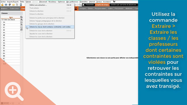Screen dimensions: 187x105
Task: Expand class 3A row arrow
Action: pyautogui.click(x=2, y=22)
